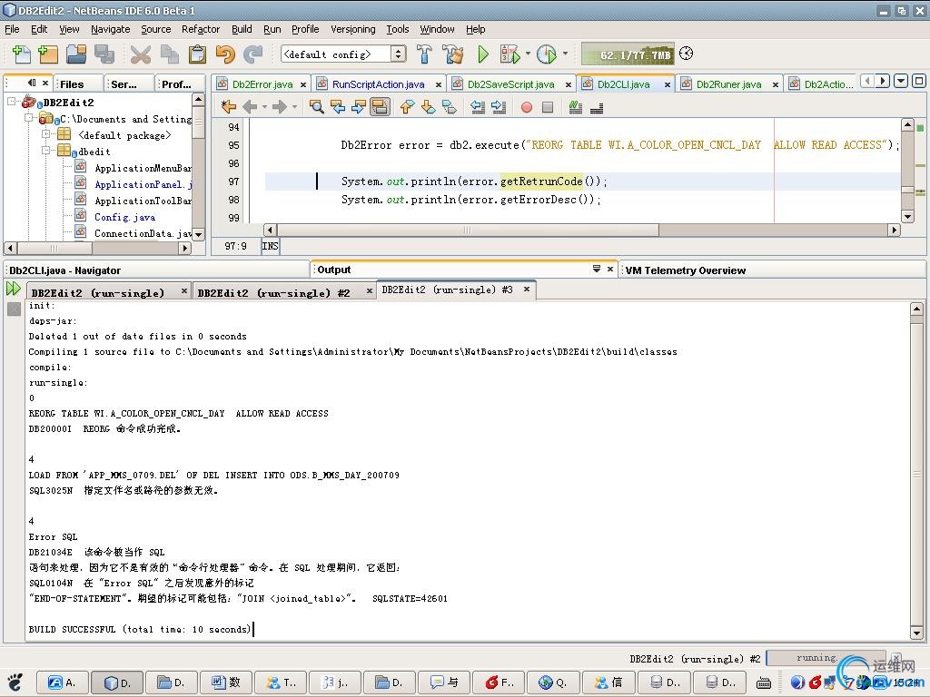Toggle the INS insert mode indicator
Image resolution: width=930 pixels, height=697 pixels.
pos(270,246)
